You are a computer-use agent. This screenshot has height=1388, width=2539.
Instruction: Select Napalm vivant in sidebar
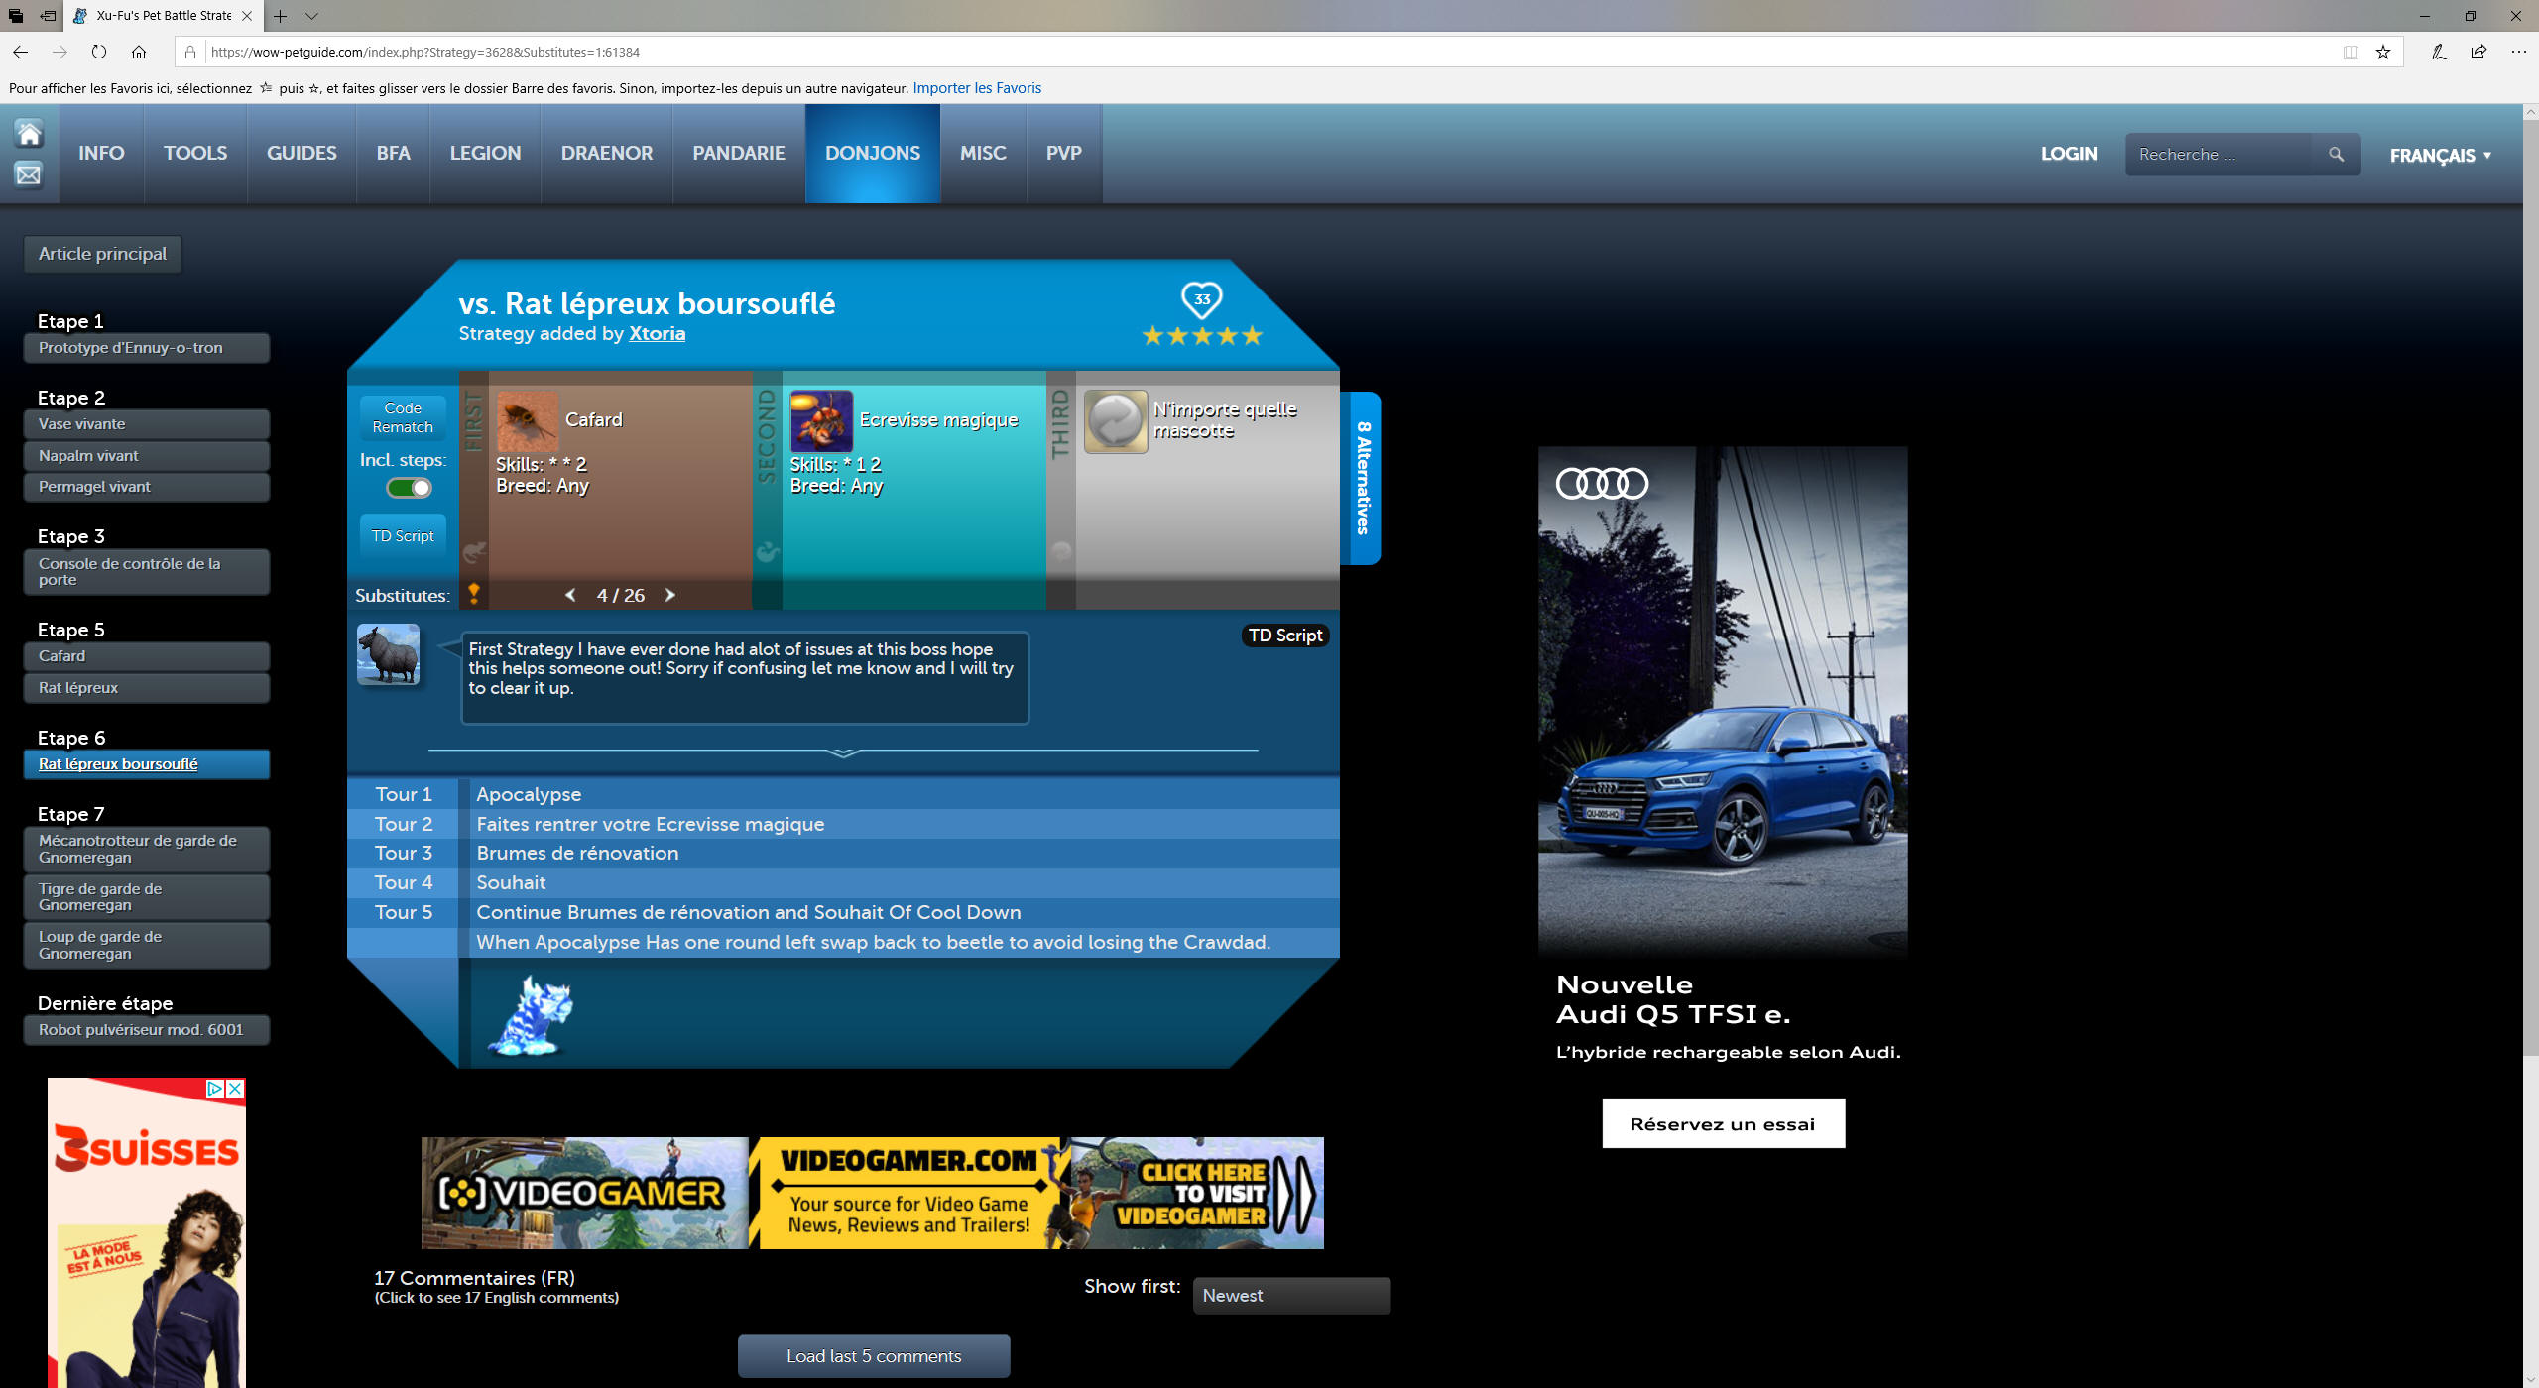[146, 456]
